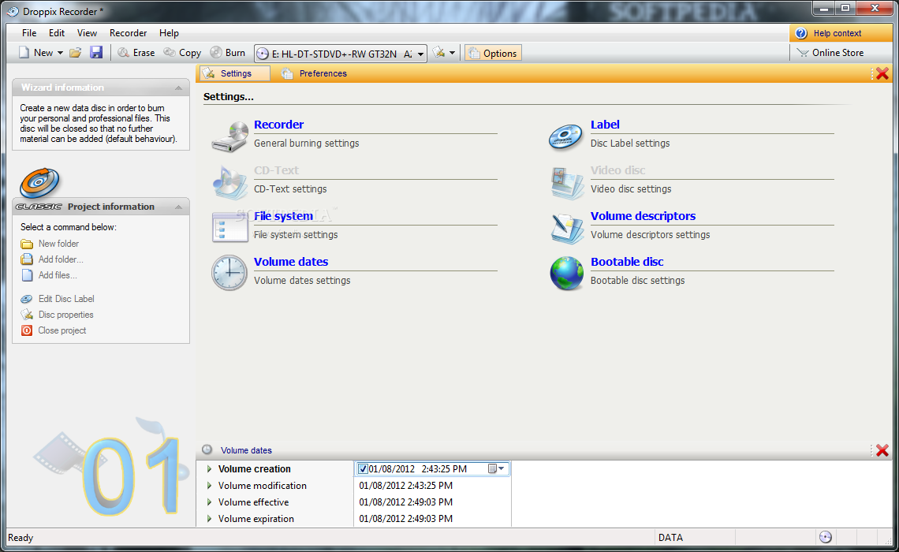Viewport: 899px width, 552px height.
Task: Click the New document icon in toolbar
Action: click(24, 53)
